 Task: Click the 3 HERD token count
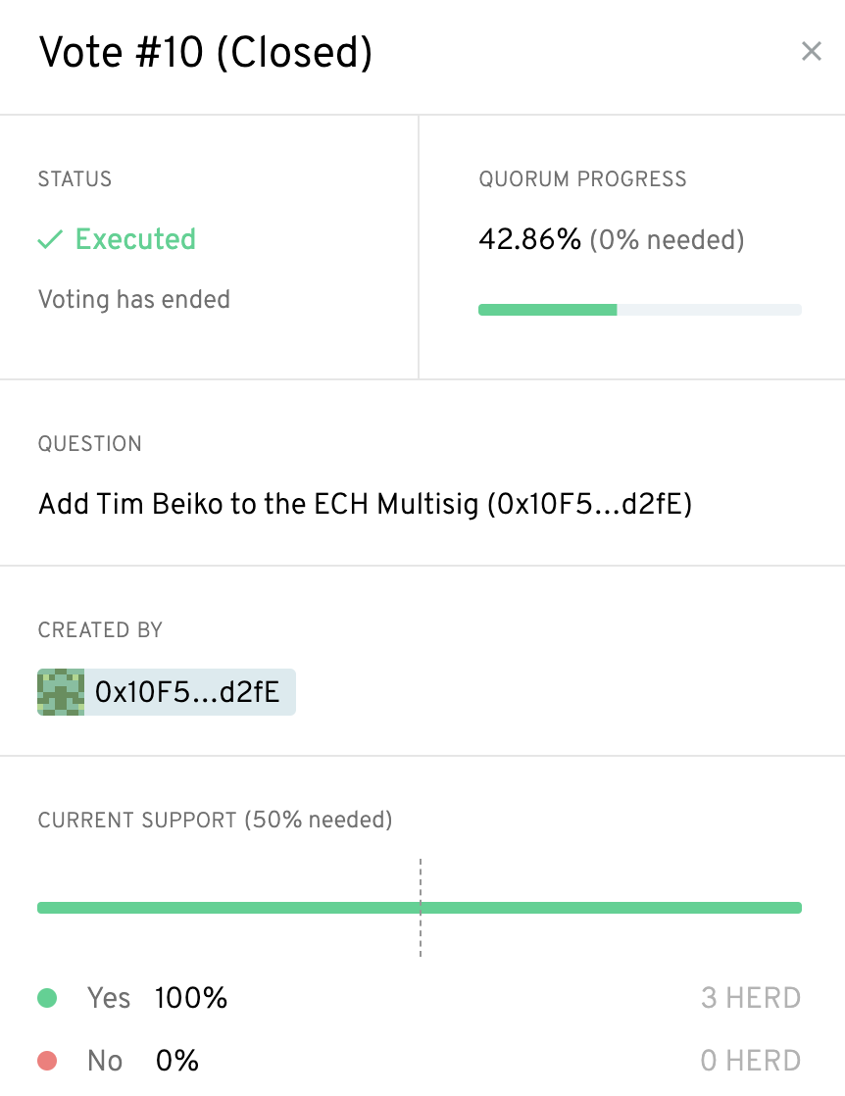pos(751,997)
